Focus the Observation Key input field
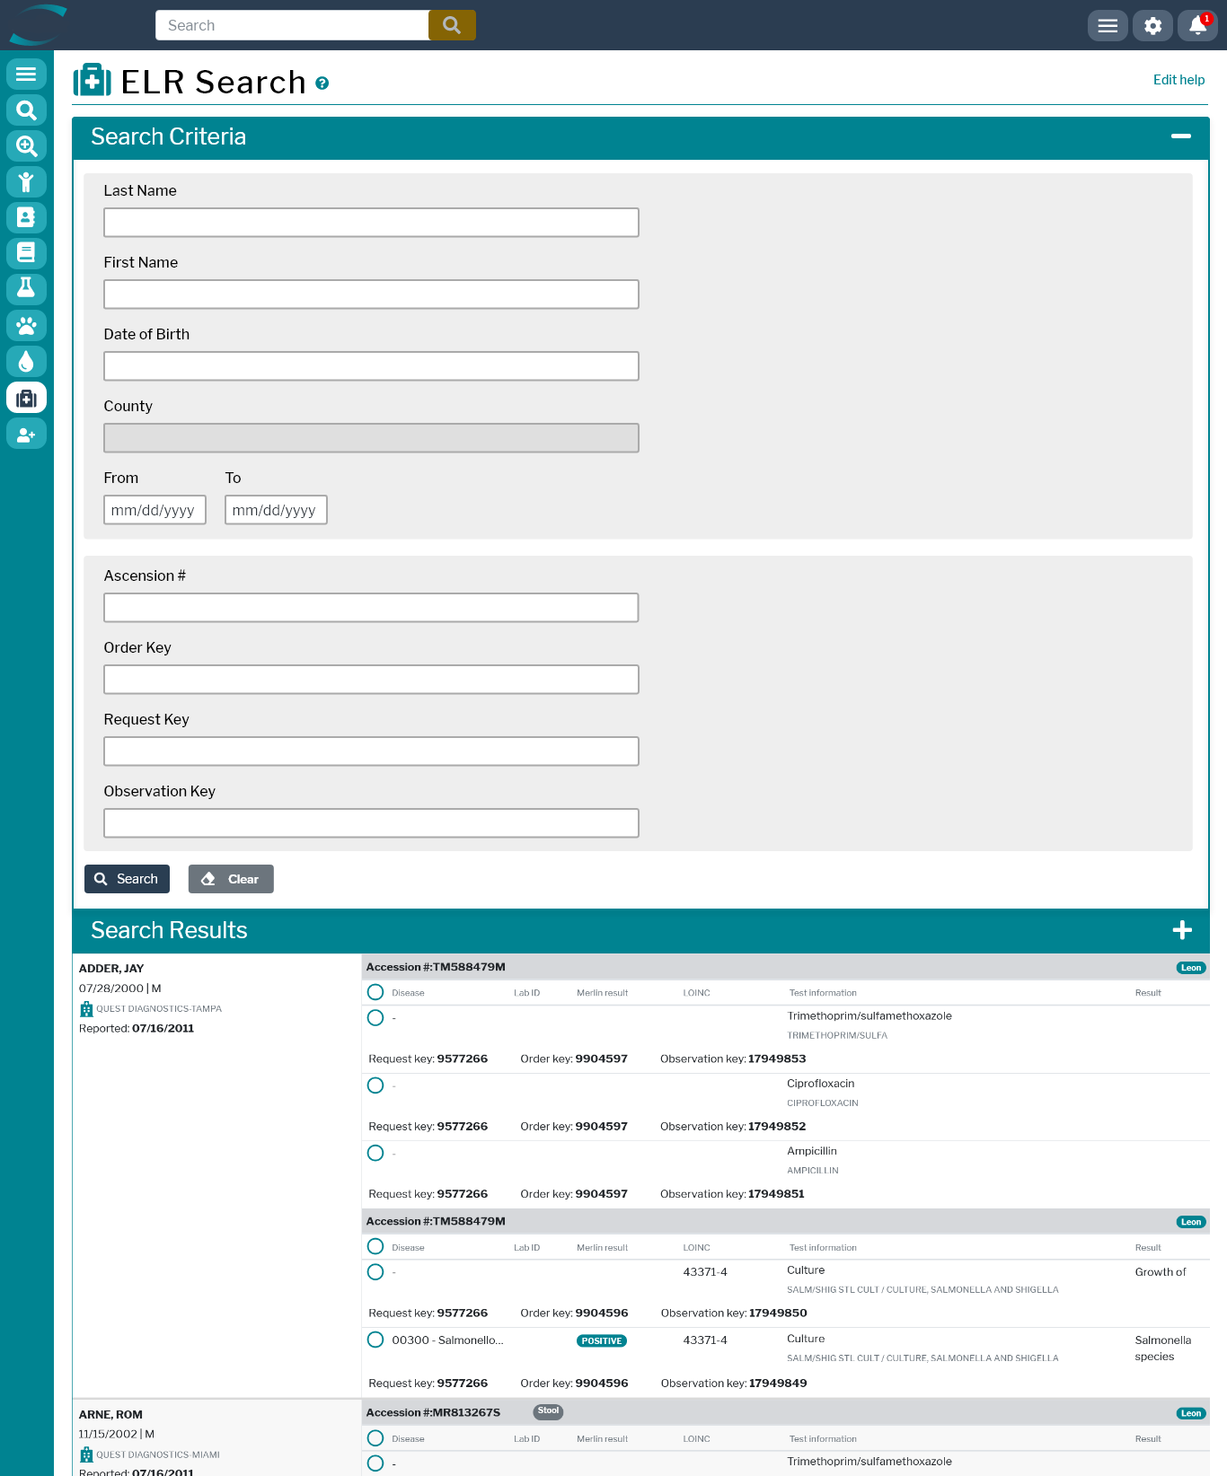 [371, 823]
